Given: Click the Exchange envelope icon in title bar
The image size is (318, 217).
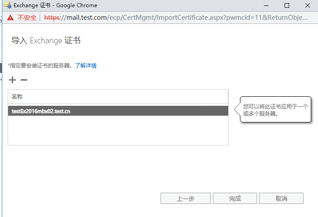Looking at the screenshot, I should click(8, 5).
